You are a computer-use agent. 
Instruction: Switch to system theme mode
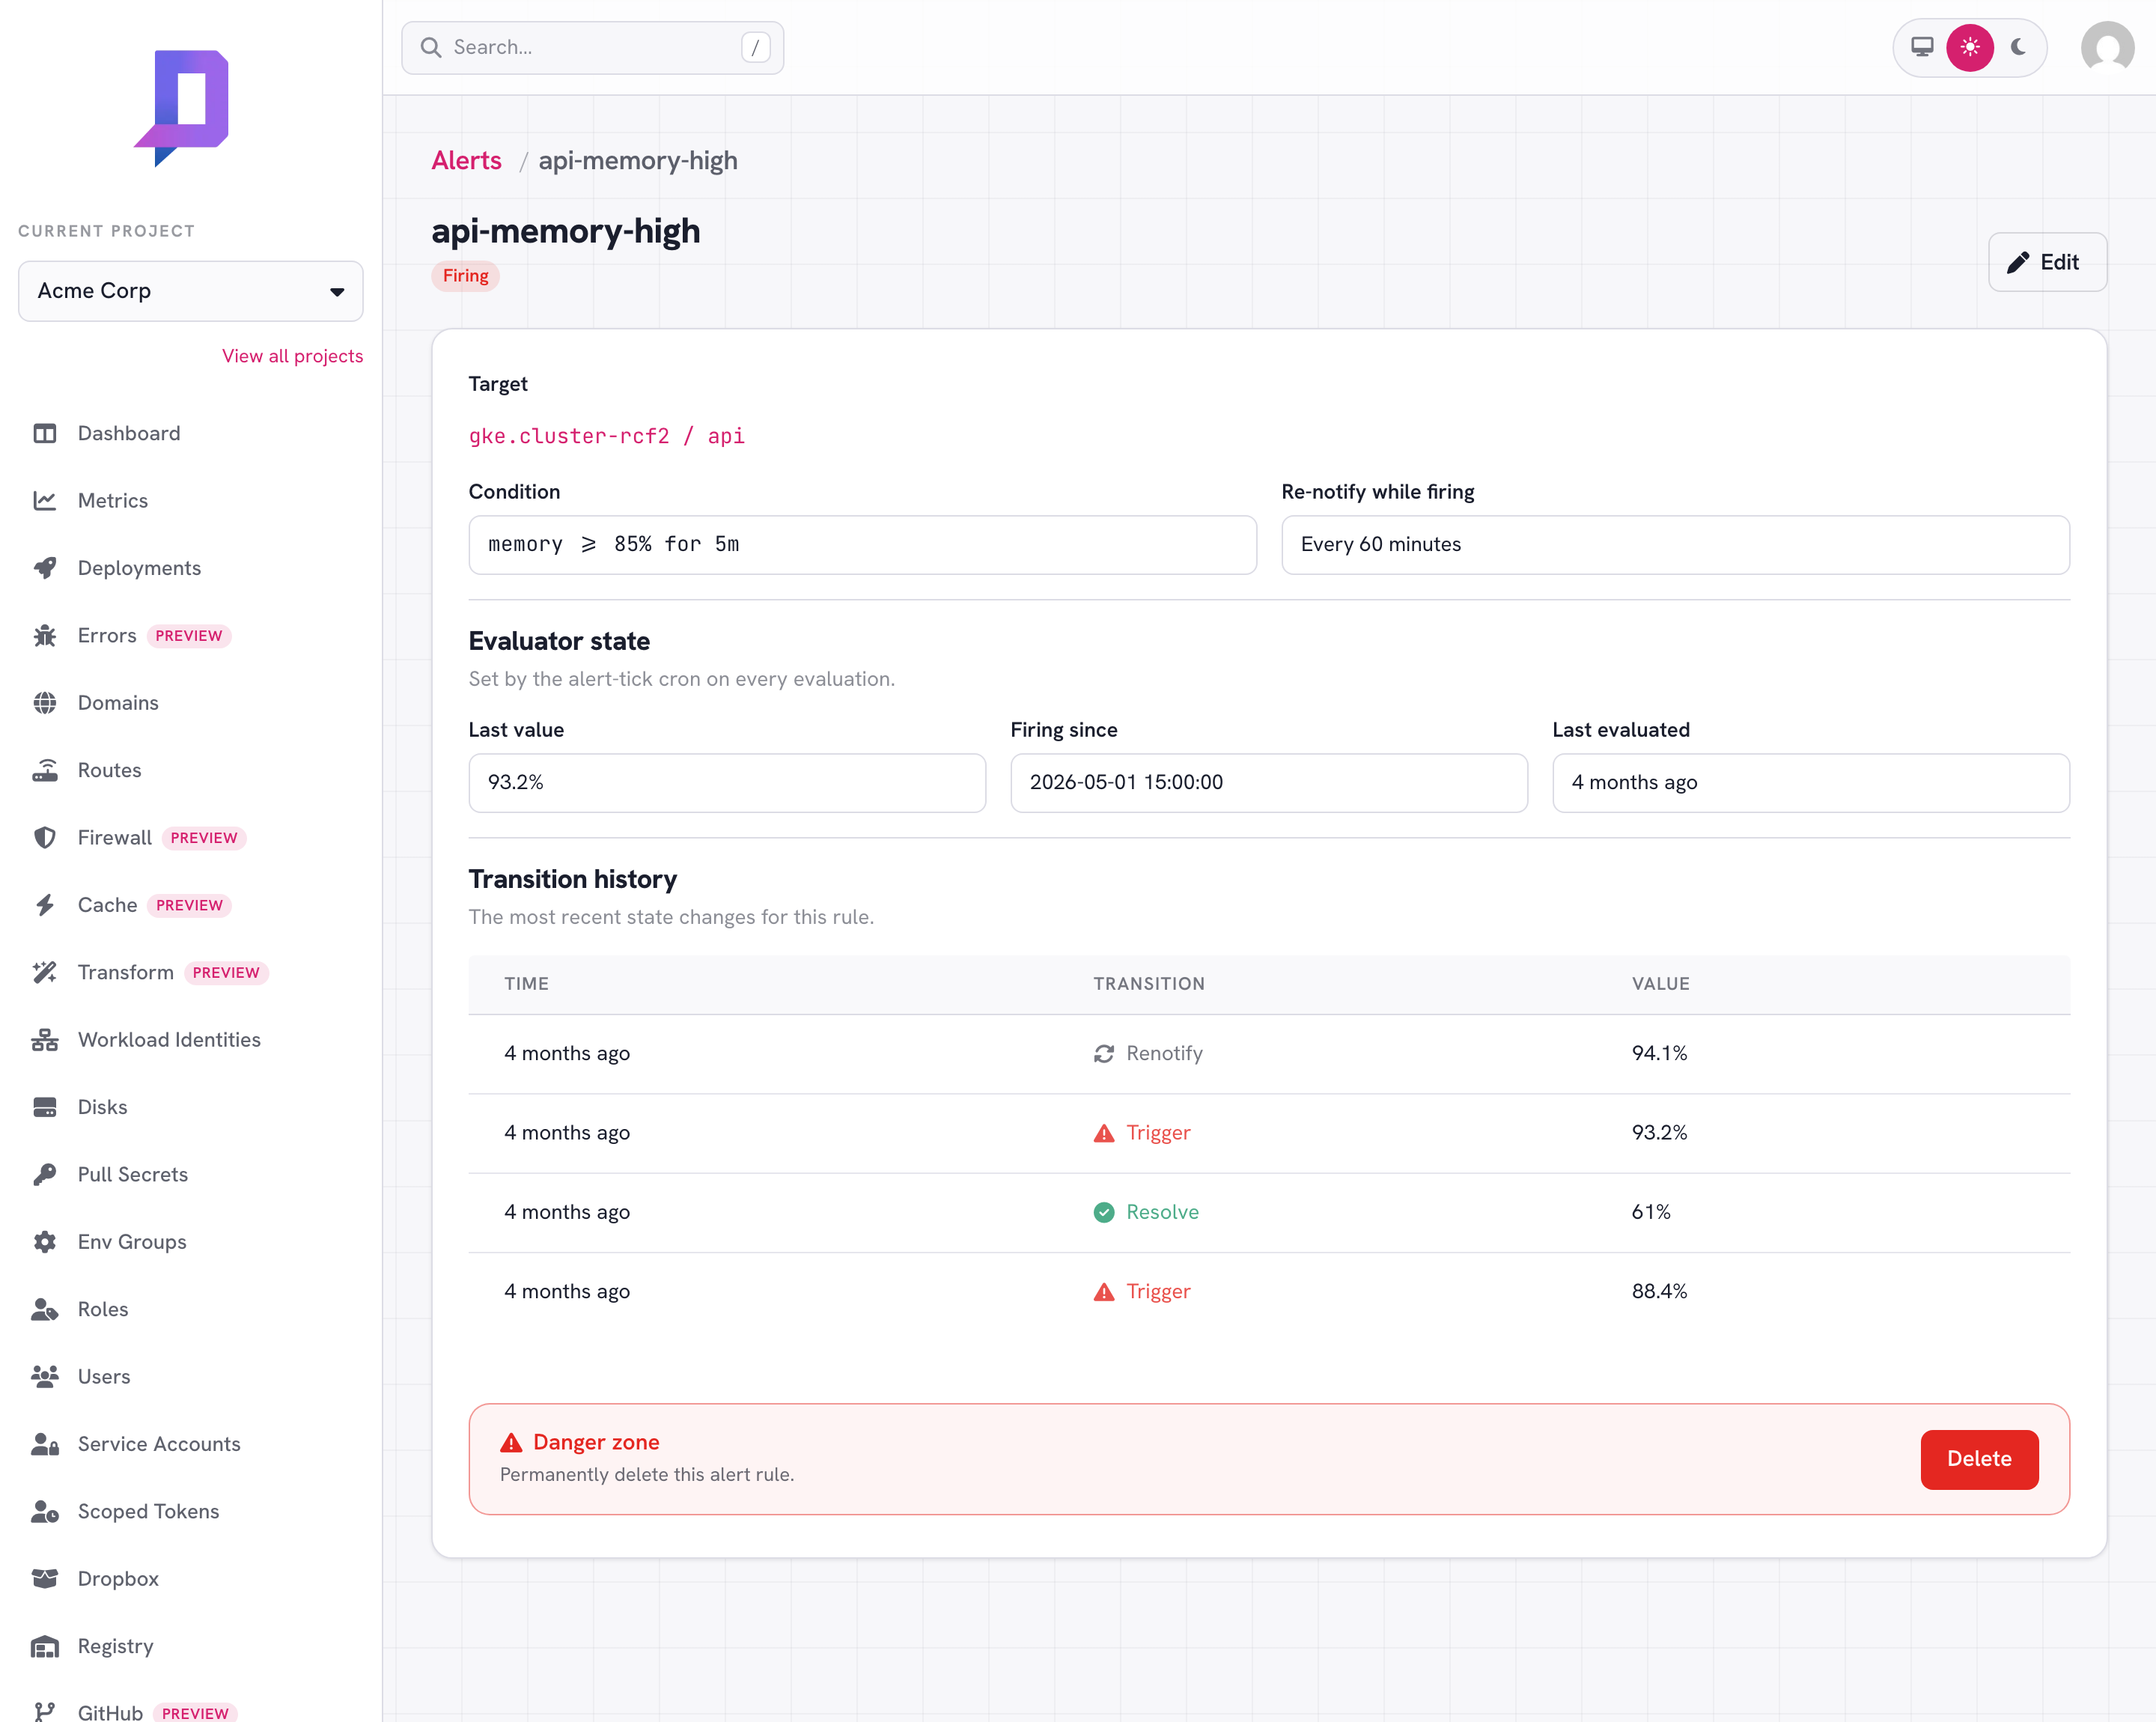coord(1922,47)
